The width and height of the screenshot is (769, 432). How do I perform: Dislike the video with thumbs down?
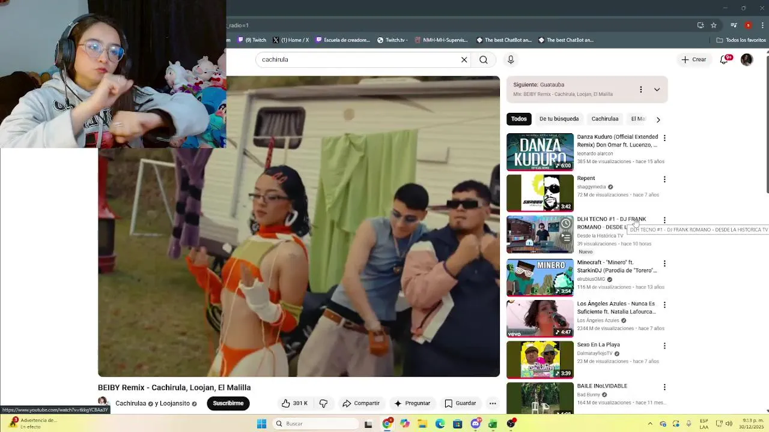323,403
